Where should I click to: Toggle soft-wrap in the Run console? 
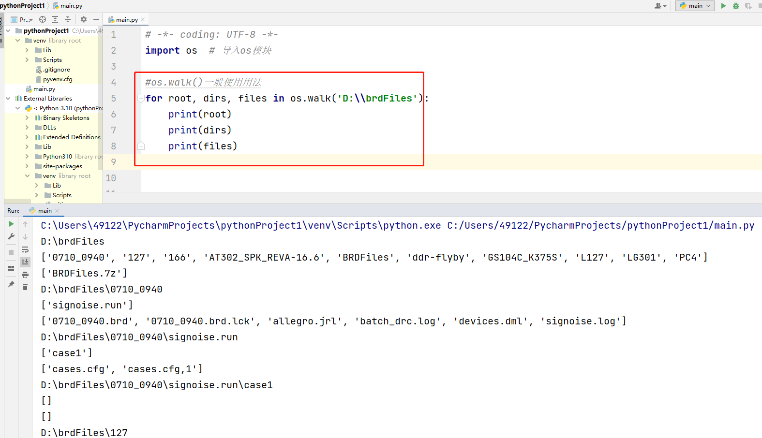pyautogui.click(x=25, y=249)
